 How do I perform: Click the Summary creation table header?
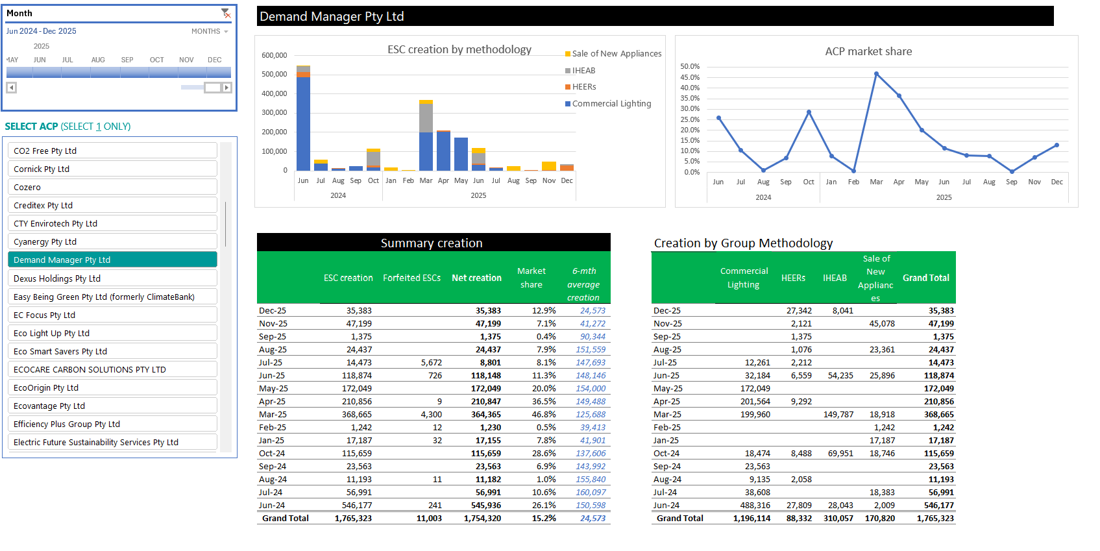coord(434,243)
